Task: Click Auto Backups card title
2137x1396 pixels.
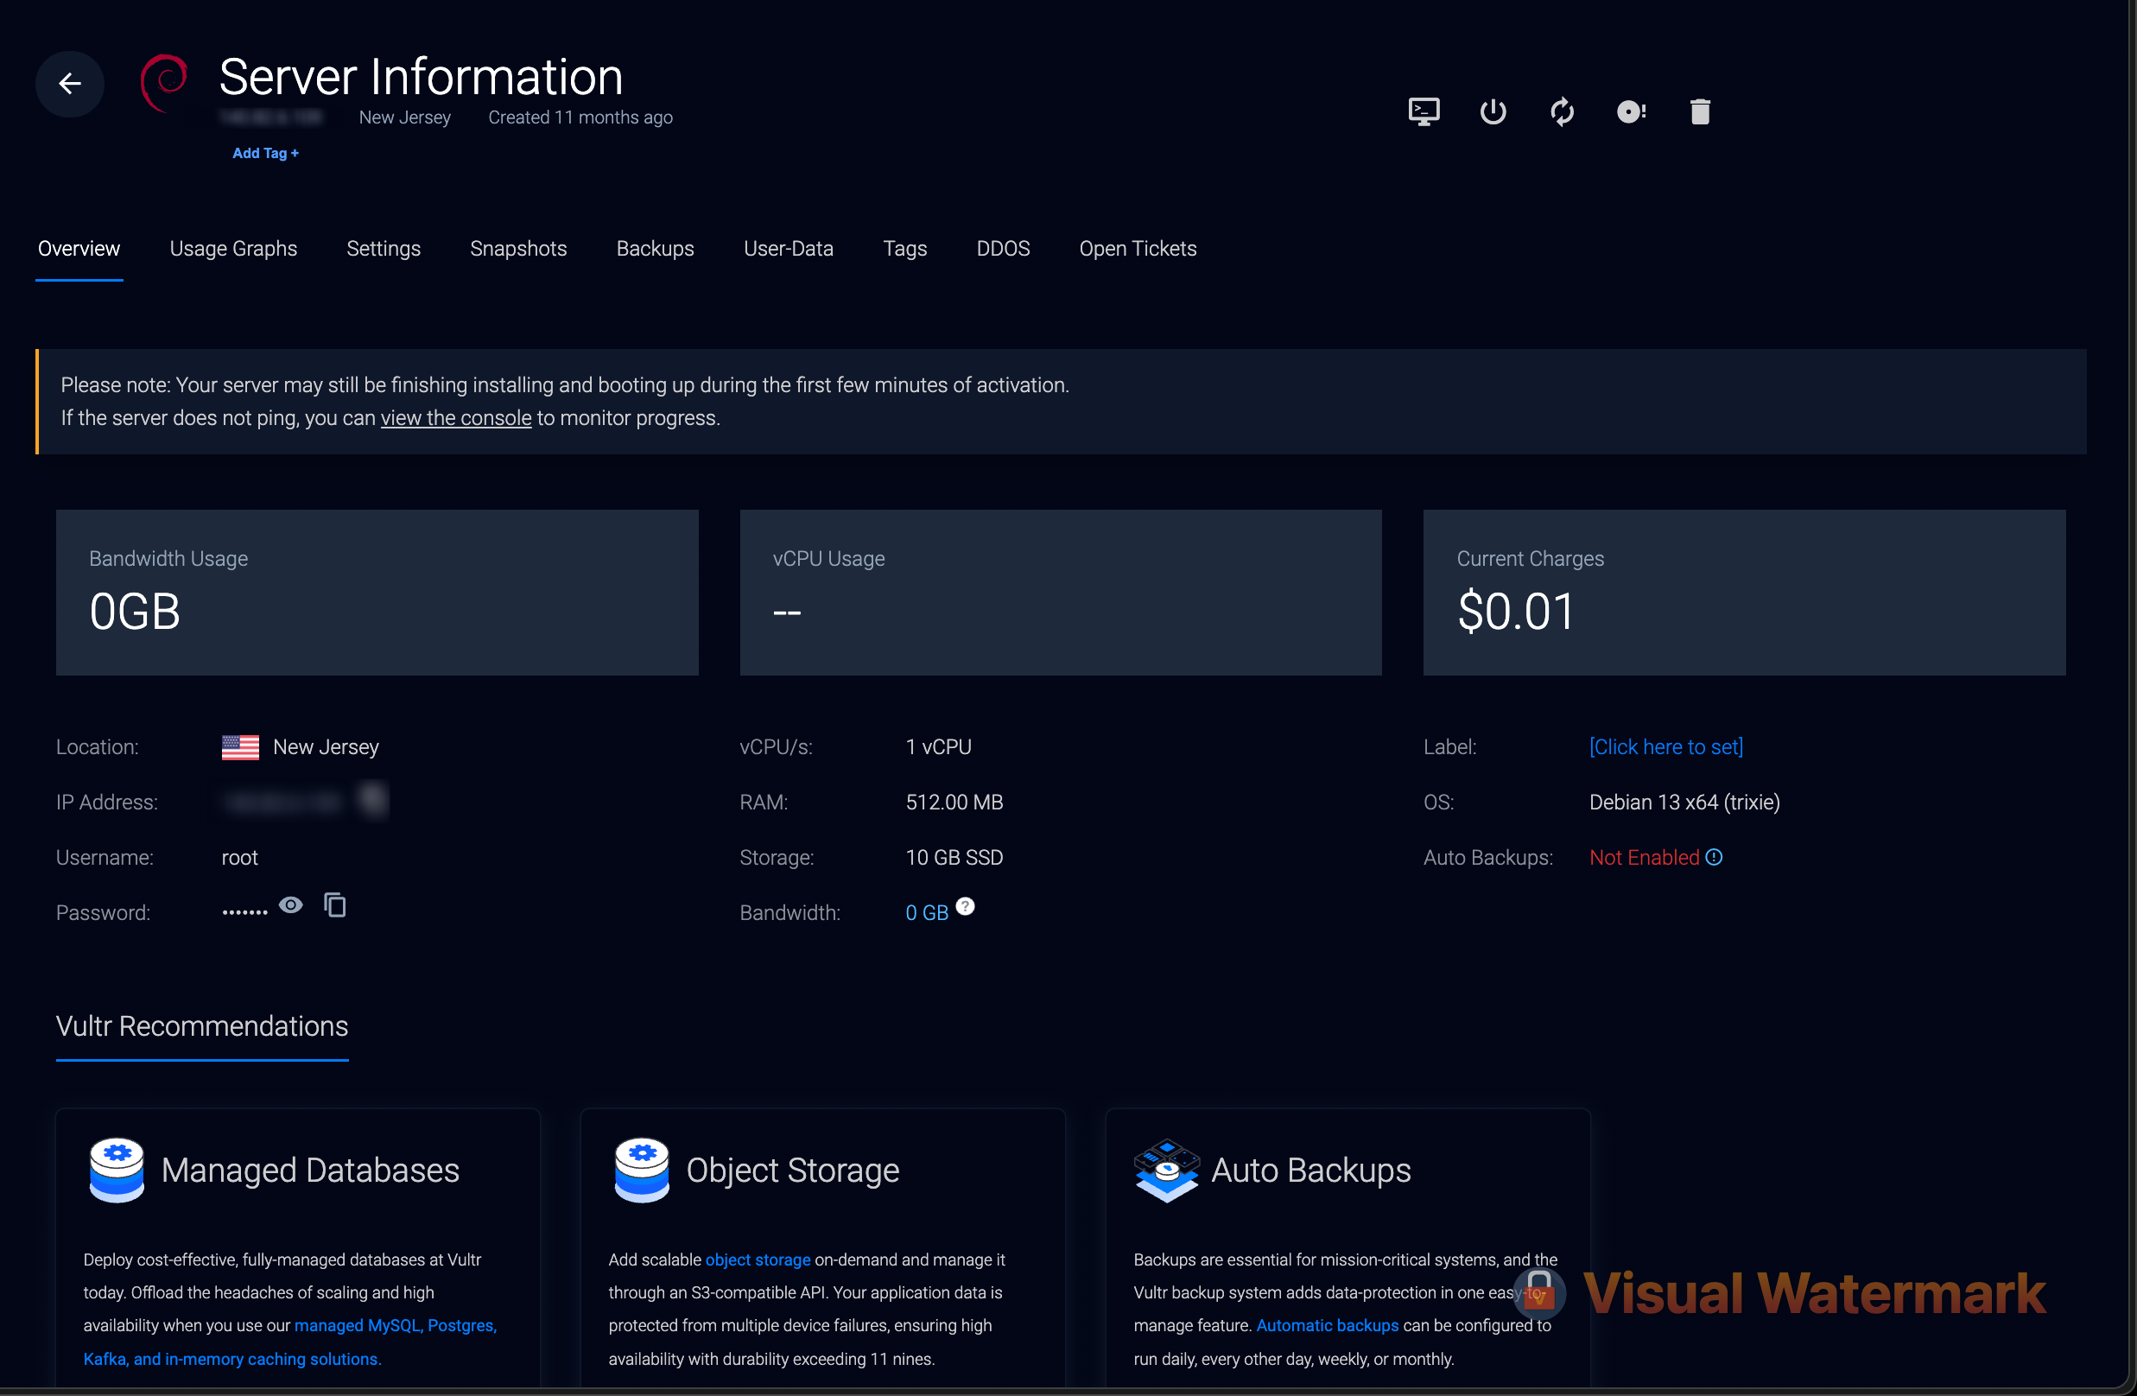Action: pos(1311,1170)
